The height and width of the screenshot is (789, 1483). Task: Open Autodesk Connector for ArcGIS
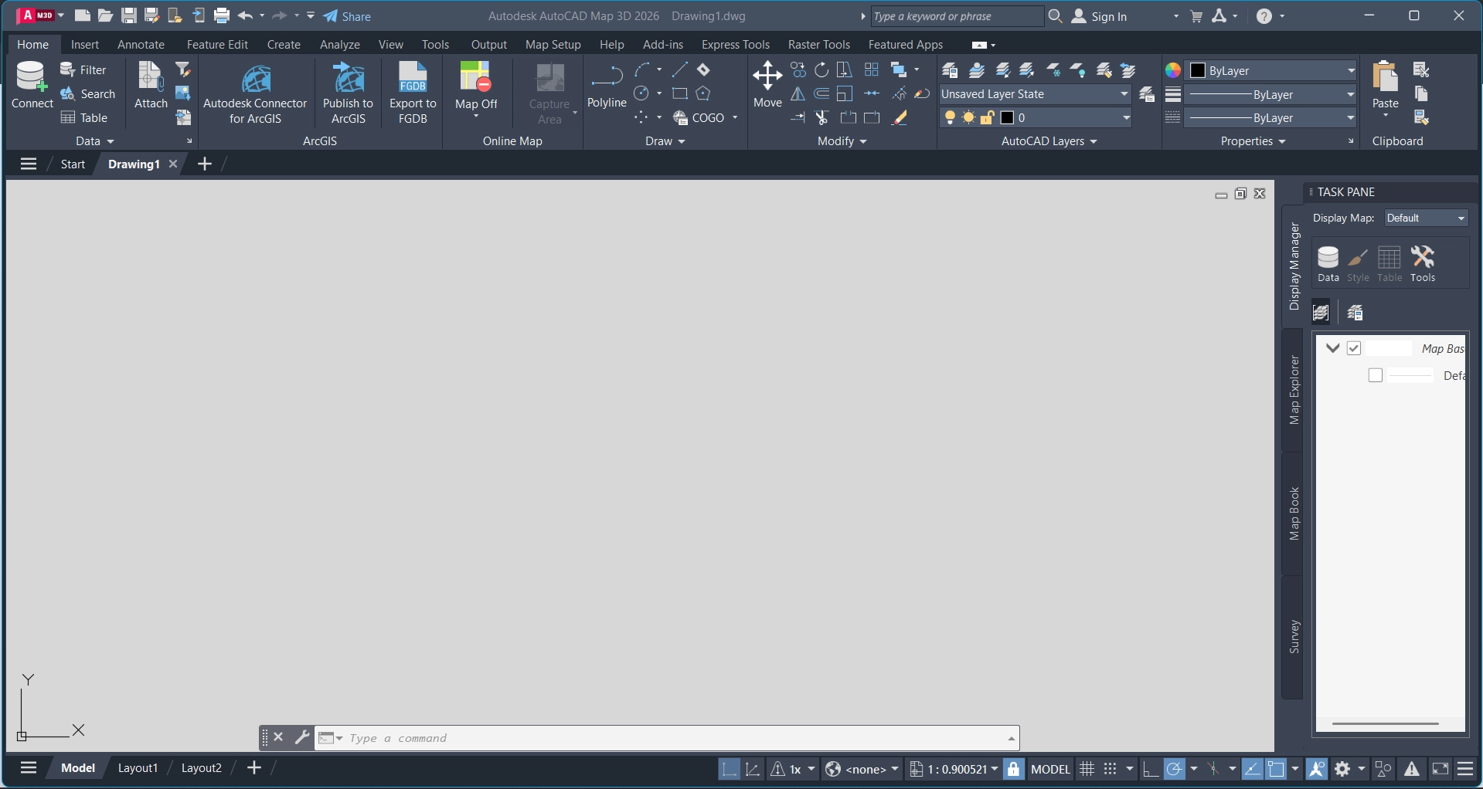click(255, 80)
